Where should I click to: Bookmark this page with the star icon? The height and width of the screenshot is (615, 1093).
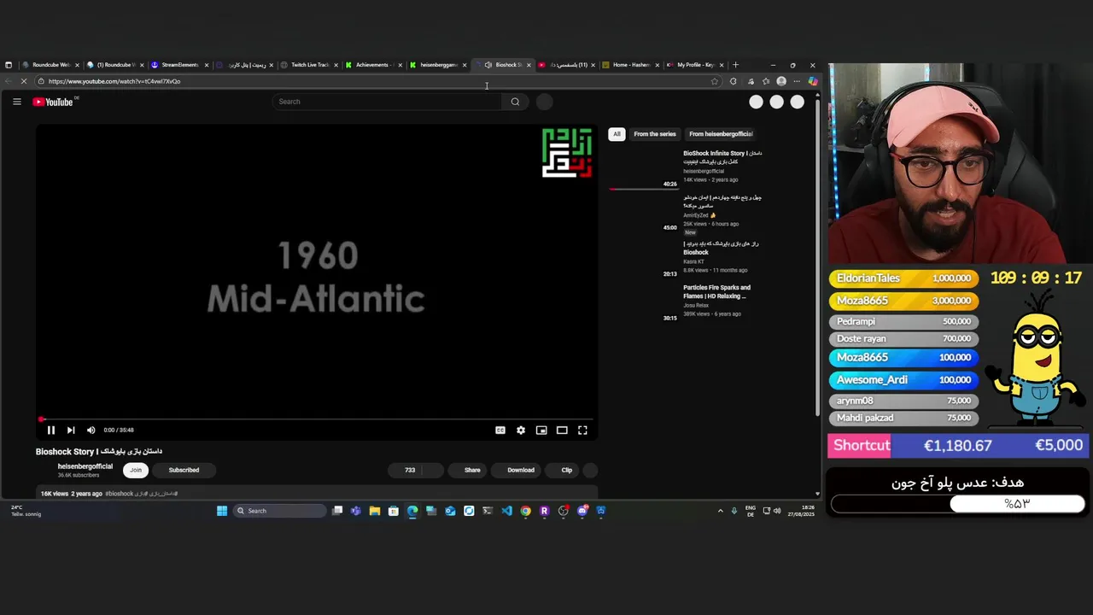(x=715, y=81)
